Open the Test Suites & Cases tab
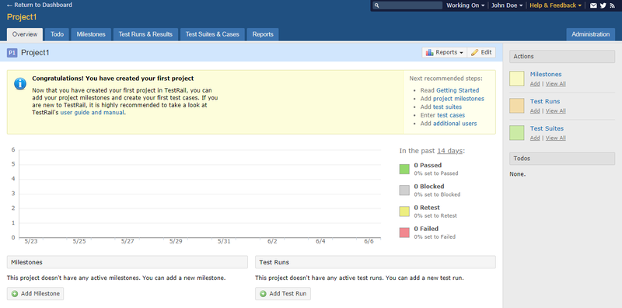The width and height of the screenshot is (622, 308). click(212, 34)
